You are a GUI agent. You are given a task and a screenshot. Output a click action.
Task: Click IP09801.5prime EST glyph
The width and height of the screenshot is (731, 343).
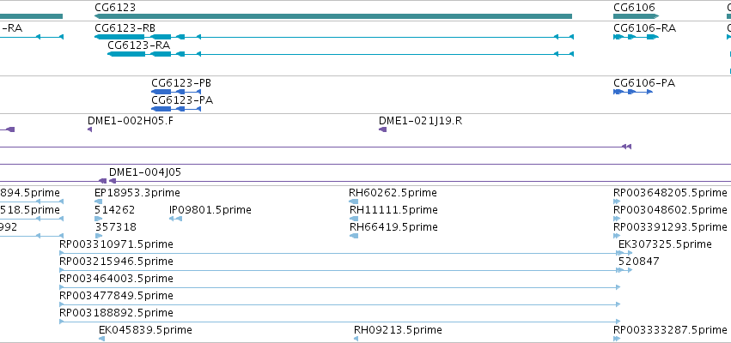pyautogui.click(x=175, y=219)
